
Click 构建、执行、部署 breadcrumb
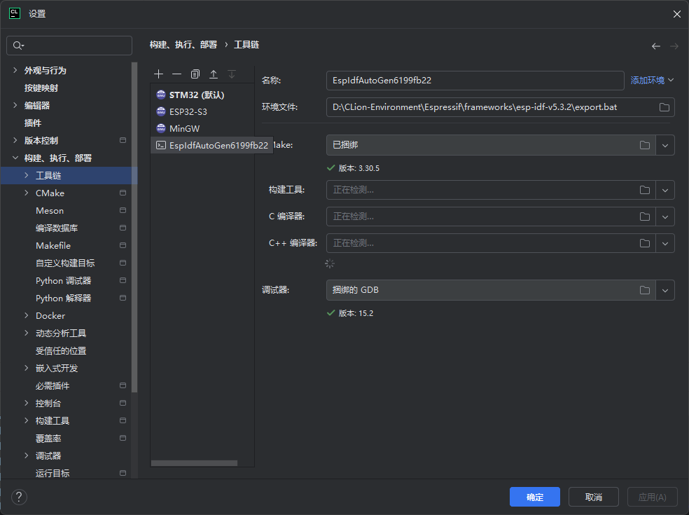pyautogui.click(x=183, y=45)
